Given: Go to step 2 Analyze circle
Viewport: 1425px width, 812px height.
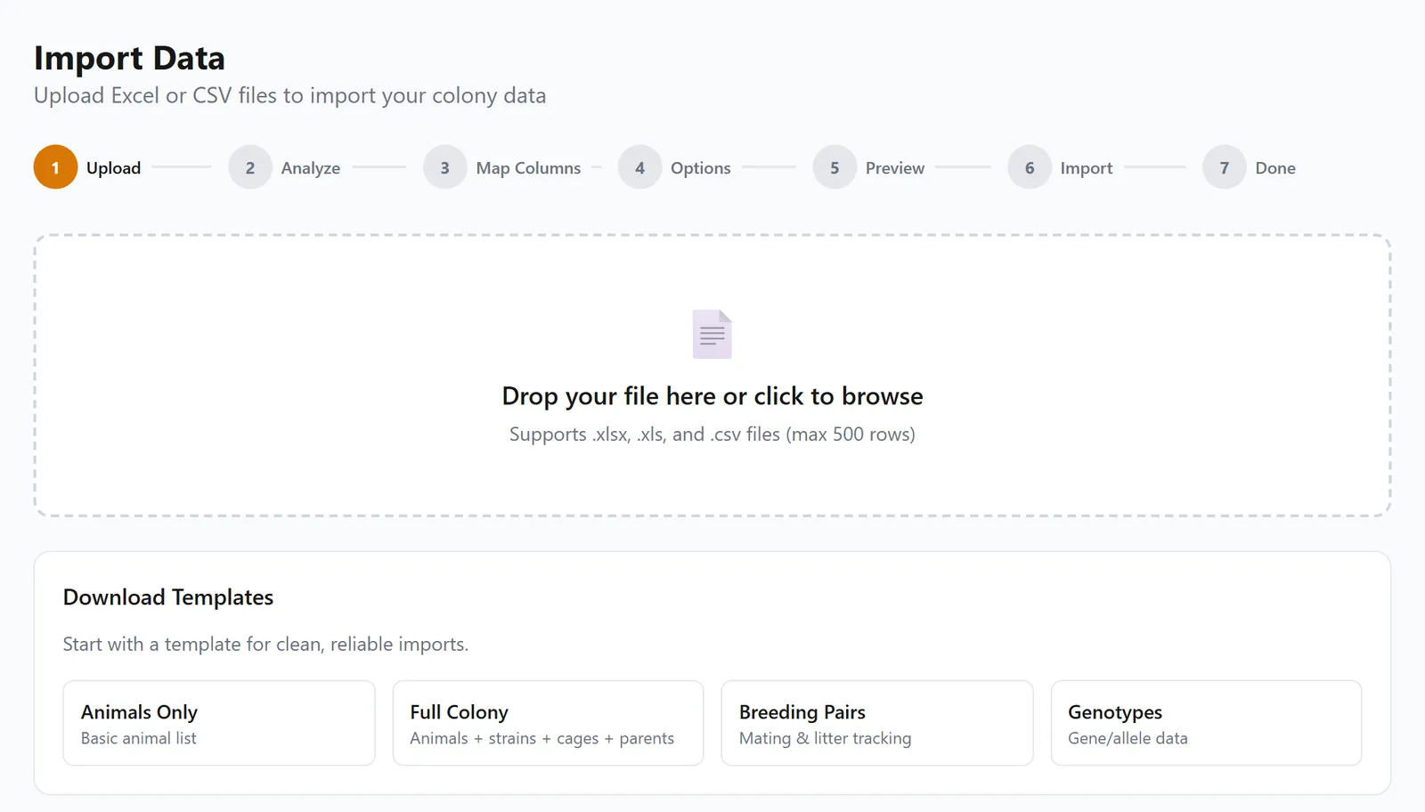Looking at the screenshot, I should (x=250, y=167).
